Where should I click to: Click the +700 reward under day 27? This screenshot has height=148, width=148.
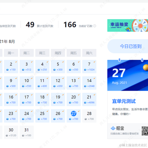pos(75,119)
